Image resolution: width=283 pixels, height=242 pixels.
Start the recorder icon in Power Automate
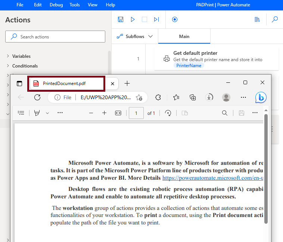click(x=174, y=19)
